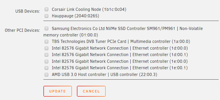Check Intel 82576 Ethernet controller 1d:00.0
220x100 pixels.
point(46,48)
